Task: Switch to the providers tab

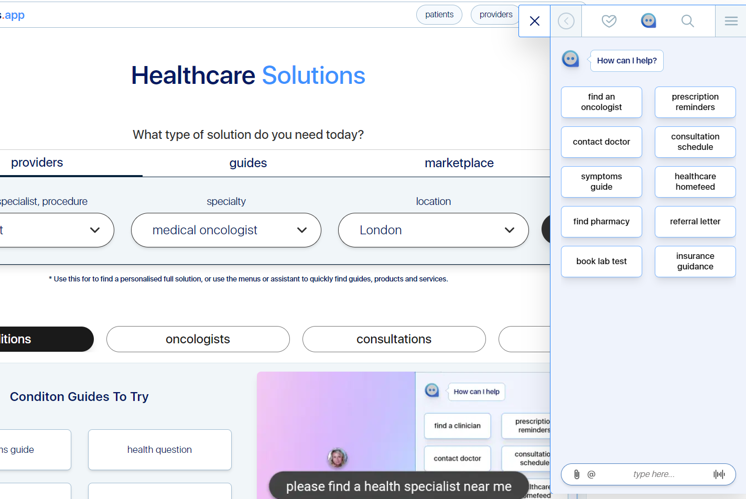Action: click(x=37, y=162)
